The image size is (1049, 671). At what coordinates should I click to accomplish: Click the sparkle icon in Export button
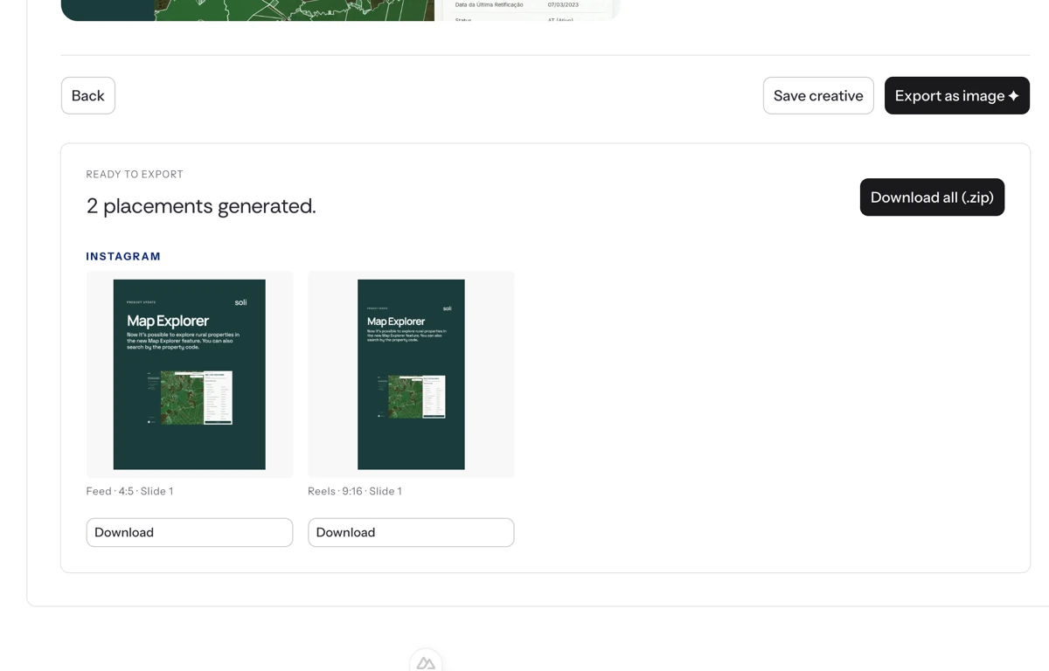point(1014,96)
